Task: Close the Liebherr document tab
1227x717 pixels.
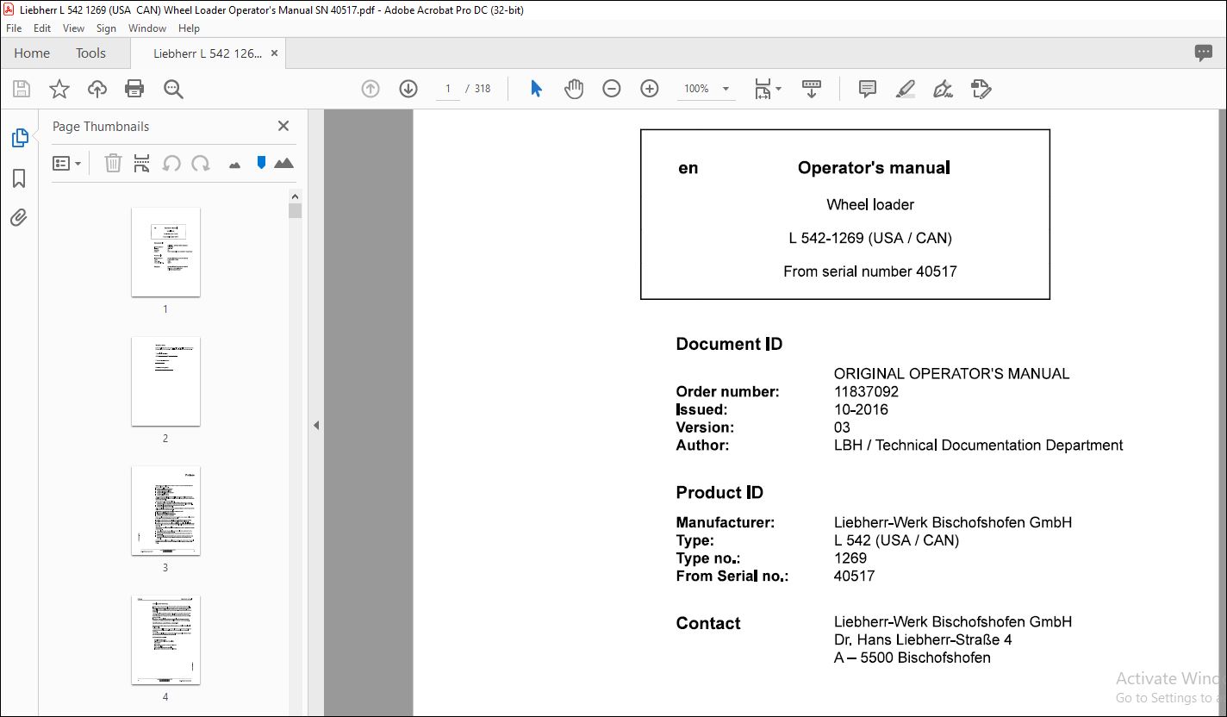Action: point(274,53)
